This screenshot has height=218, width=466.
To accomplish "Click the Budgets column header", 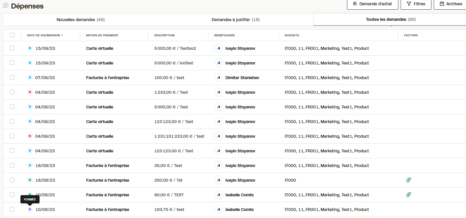I will pyautogui.click(x=292, y=35).
